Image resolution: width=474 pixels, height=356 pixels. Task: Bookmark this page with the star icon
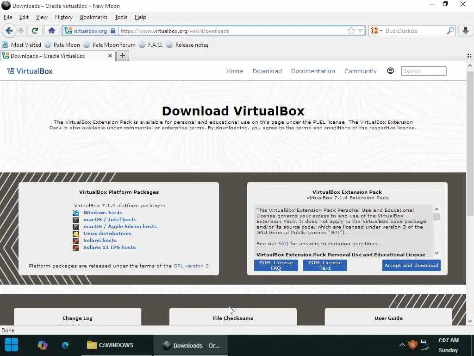tap(351, 31)
